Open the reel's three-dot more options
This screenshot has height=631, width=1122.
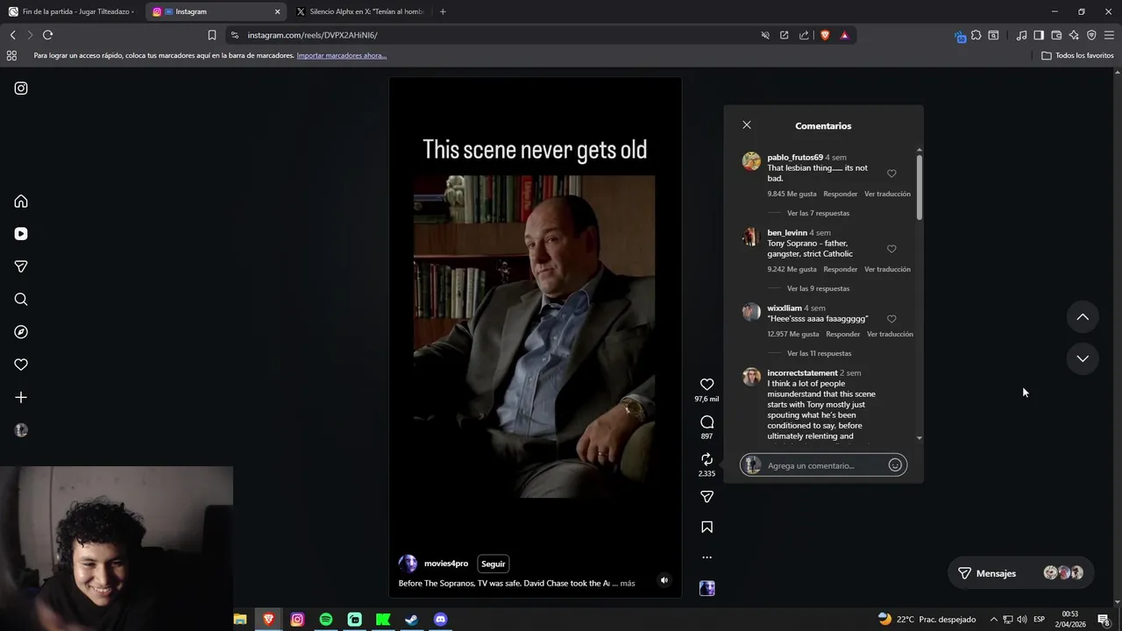tap(707, 557)
